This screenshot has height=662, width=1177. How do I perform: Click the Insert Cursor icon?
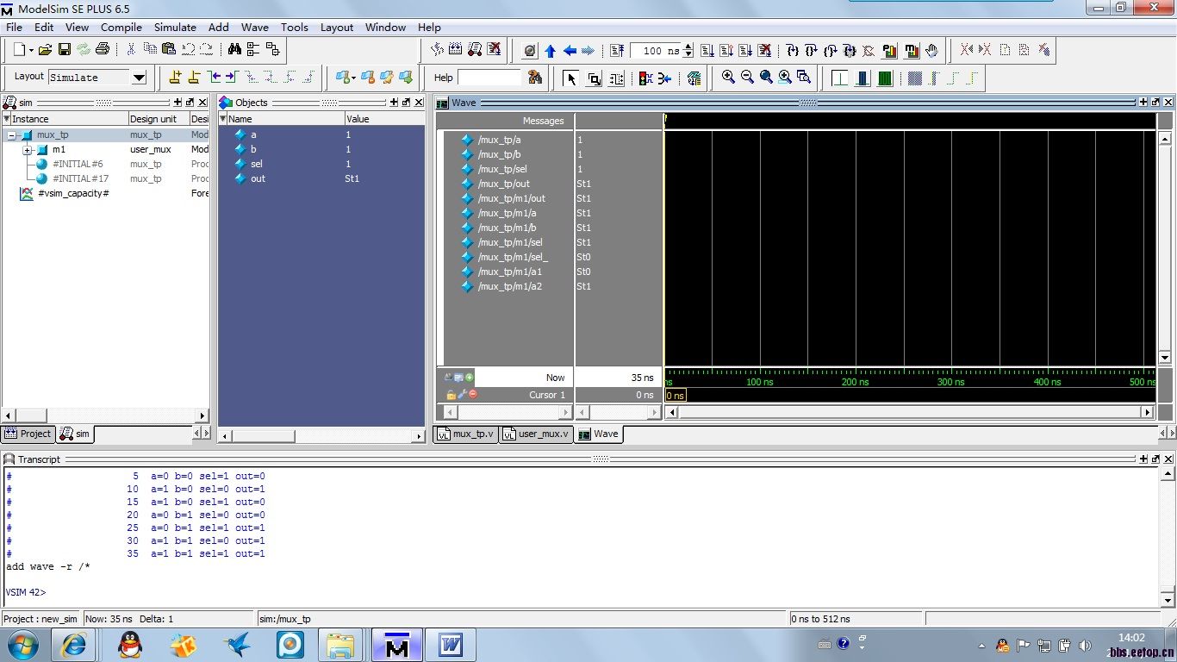tap(175, 78)
